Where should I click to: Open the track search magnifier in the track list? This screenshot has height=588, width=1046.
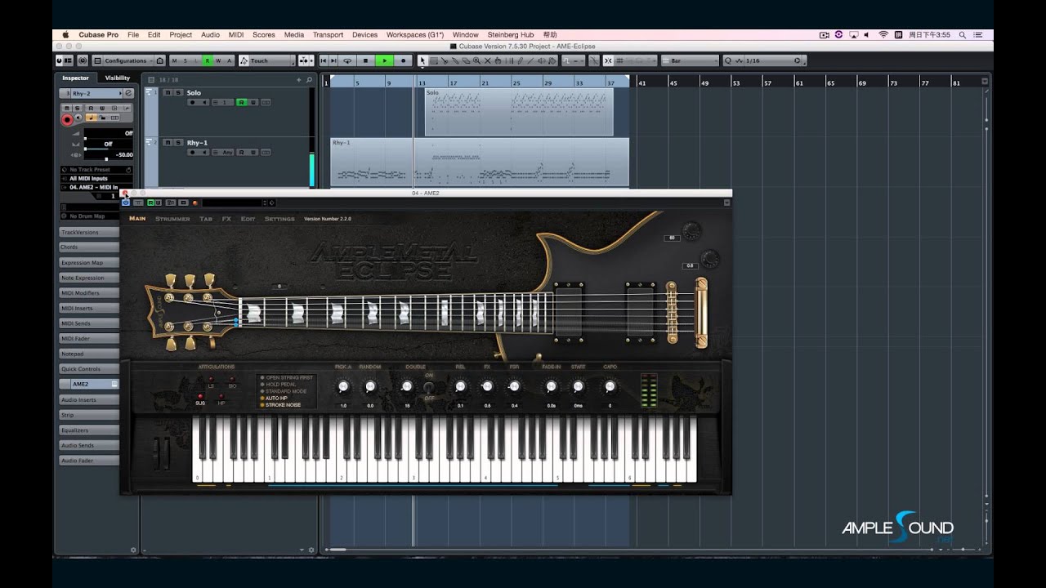[309, 80]
